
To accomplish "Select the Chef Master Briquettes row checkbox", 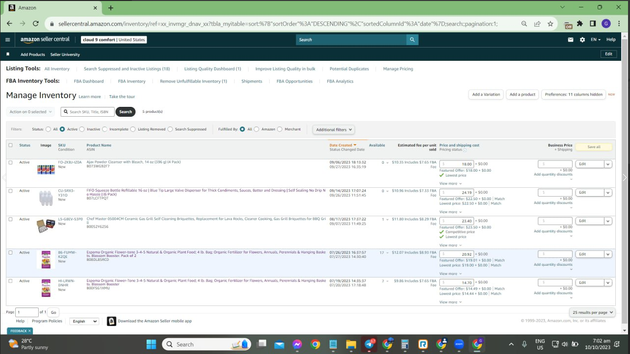I will point(10,219).
